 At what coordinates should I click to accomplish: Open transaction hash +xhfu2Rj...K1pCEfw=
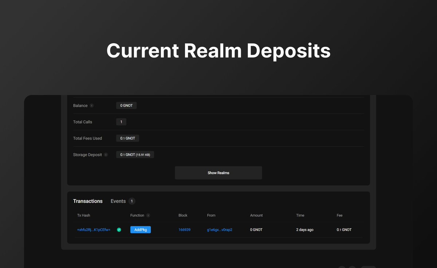(x=94, y=230)
